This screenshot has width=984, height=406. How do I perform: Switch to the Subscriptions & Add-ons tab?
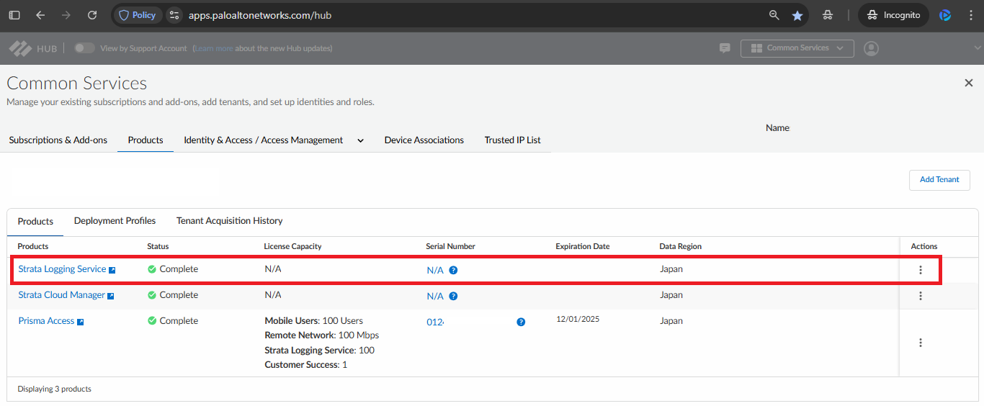coord(58,140)
